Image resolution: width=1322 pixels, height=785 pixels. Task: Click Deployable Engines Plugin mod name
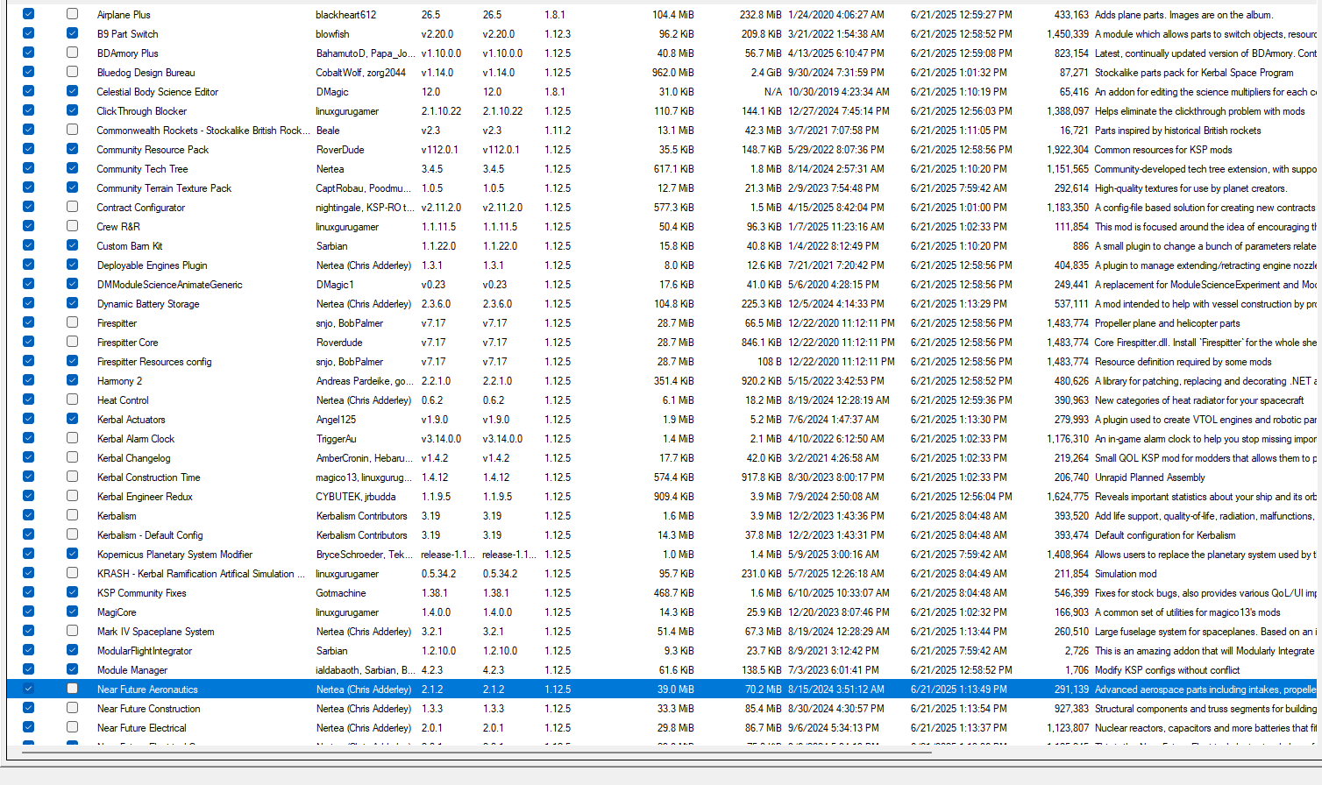point(152,265)
